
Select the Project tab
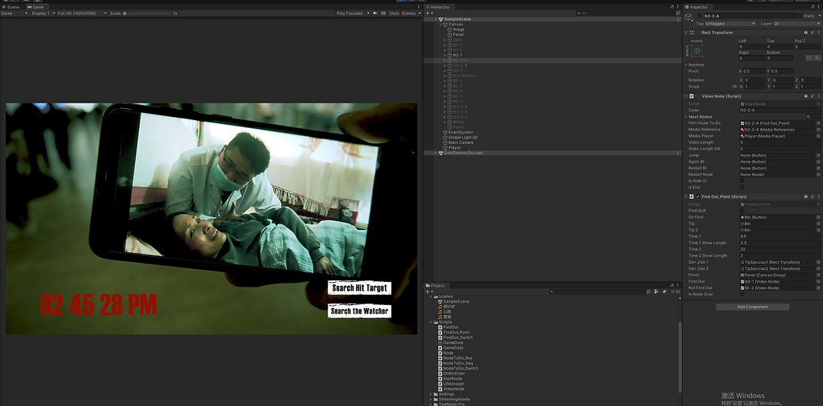coord(435,285)
